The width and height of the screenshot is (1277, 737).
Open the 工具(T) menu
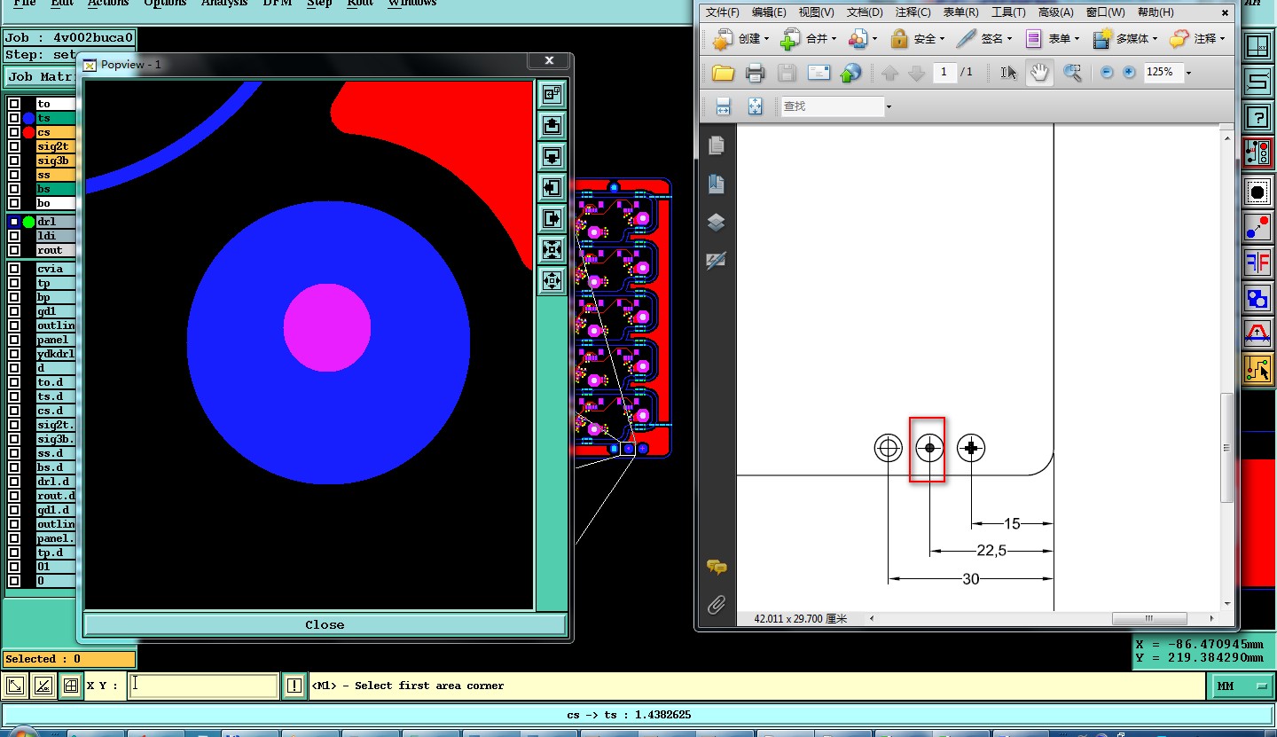pos(1008,12)
